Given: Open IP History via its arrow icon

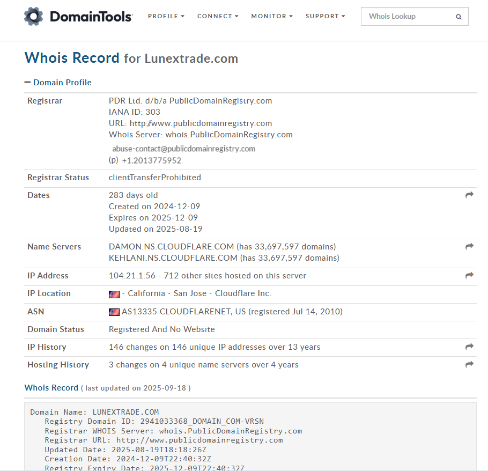Looking at the screenshot, I should coord(469,347).
